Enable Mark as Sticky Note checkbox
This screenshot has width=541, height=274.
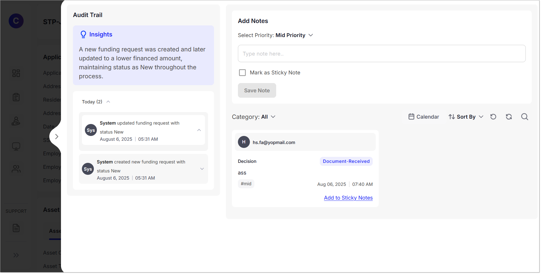pos(242,73)
